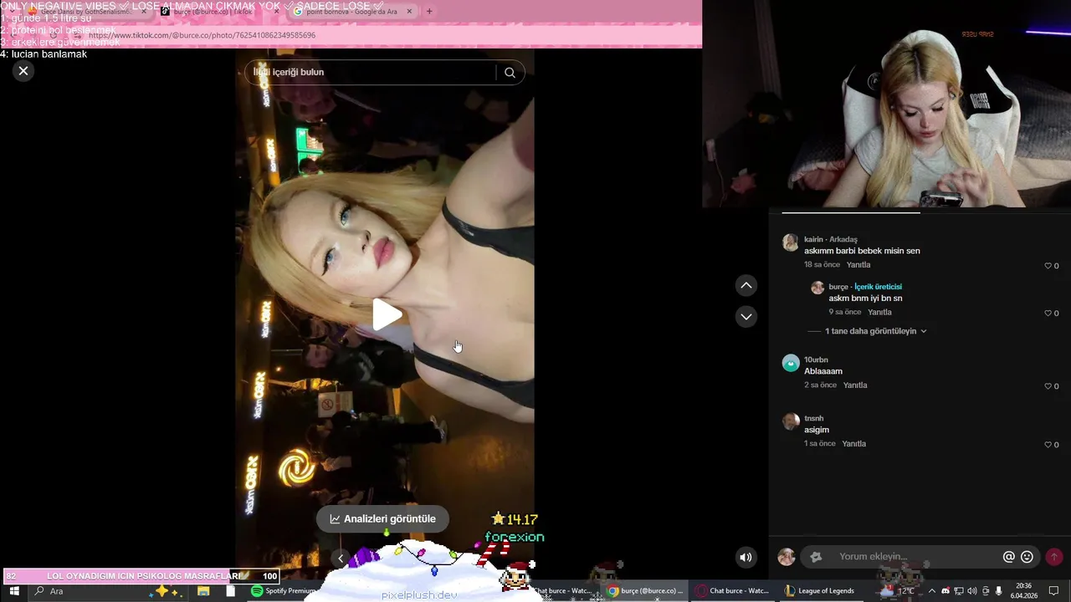Click burçe's small reply avatar
The width and height of the screenshot is (1071, 602).
[817, 288]
